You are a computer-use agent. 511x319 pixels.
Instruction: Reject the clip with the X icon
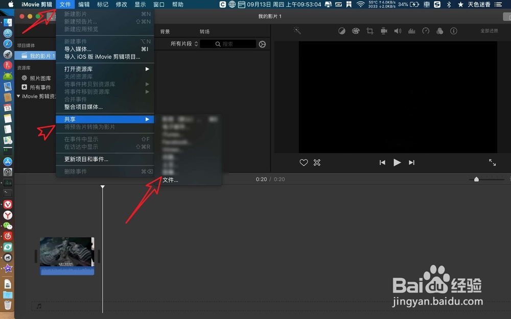(x=317, y=162)
